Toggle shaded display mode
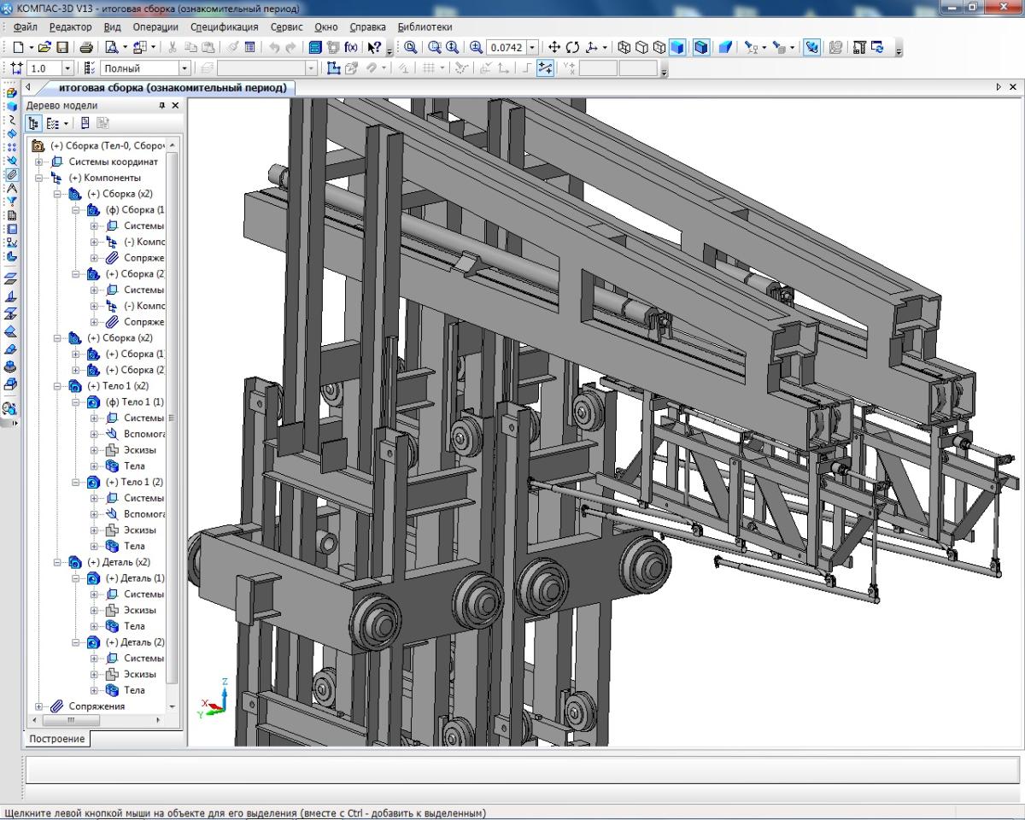1025x820 pixels. click(677, 48)
